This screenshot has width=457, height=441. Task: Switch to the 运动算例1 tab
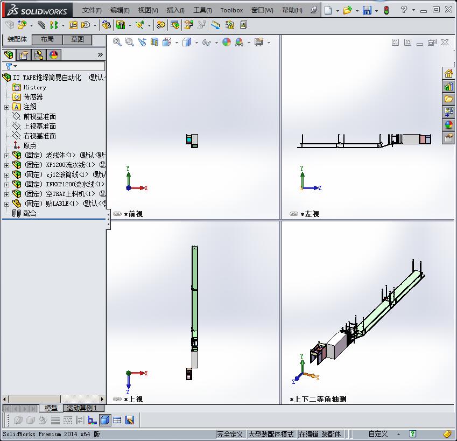pyautogui.click(x=82, y=408)
